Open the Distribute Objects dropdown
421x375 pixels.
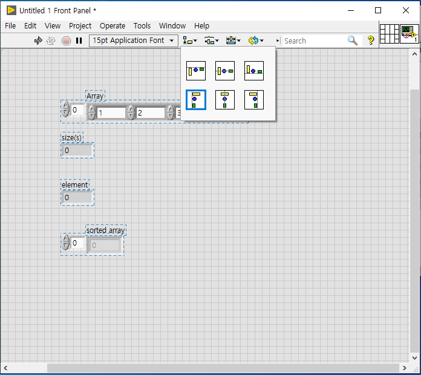click(212, 41)
